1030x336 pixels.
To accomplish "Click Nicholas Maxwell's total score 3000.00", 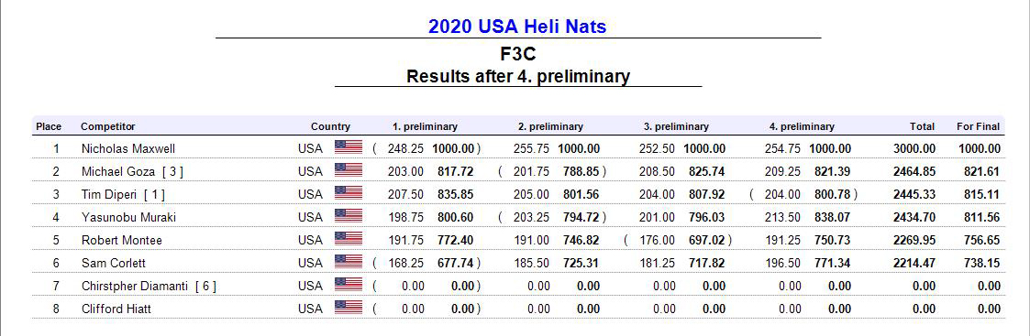I will pyautogui.click(x=914, y=149).
